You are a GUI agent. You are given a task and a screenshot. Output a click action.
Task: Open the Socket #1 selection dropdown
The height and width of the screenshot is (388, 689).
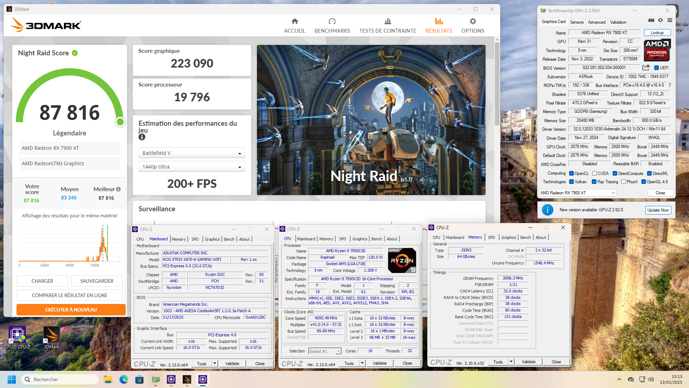click(325, 351)
